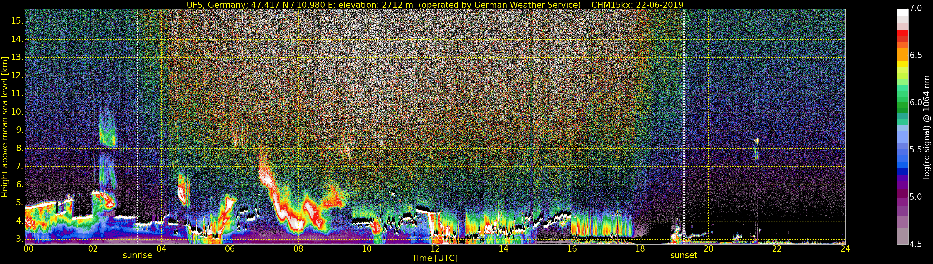Click the "sunrise" label below the time axis
This screenshot has width=933, height=264.
(137, 255)
